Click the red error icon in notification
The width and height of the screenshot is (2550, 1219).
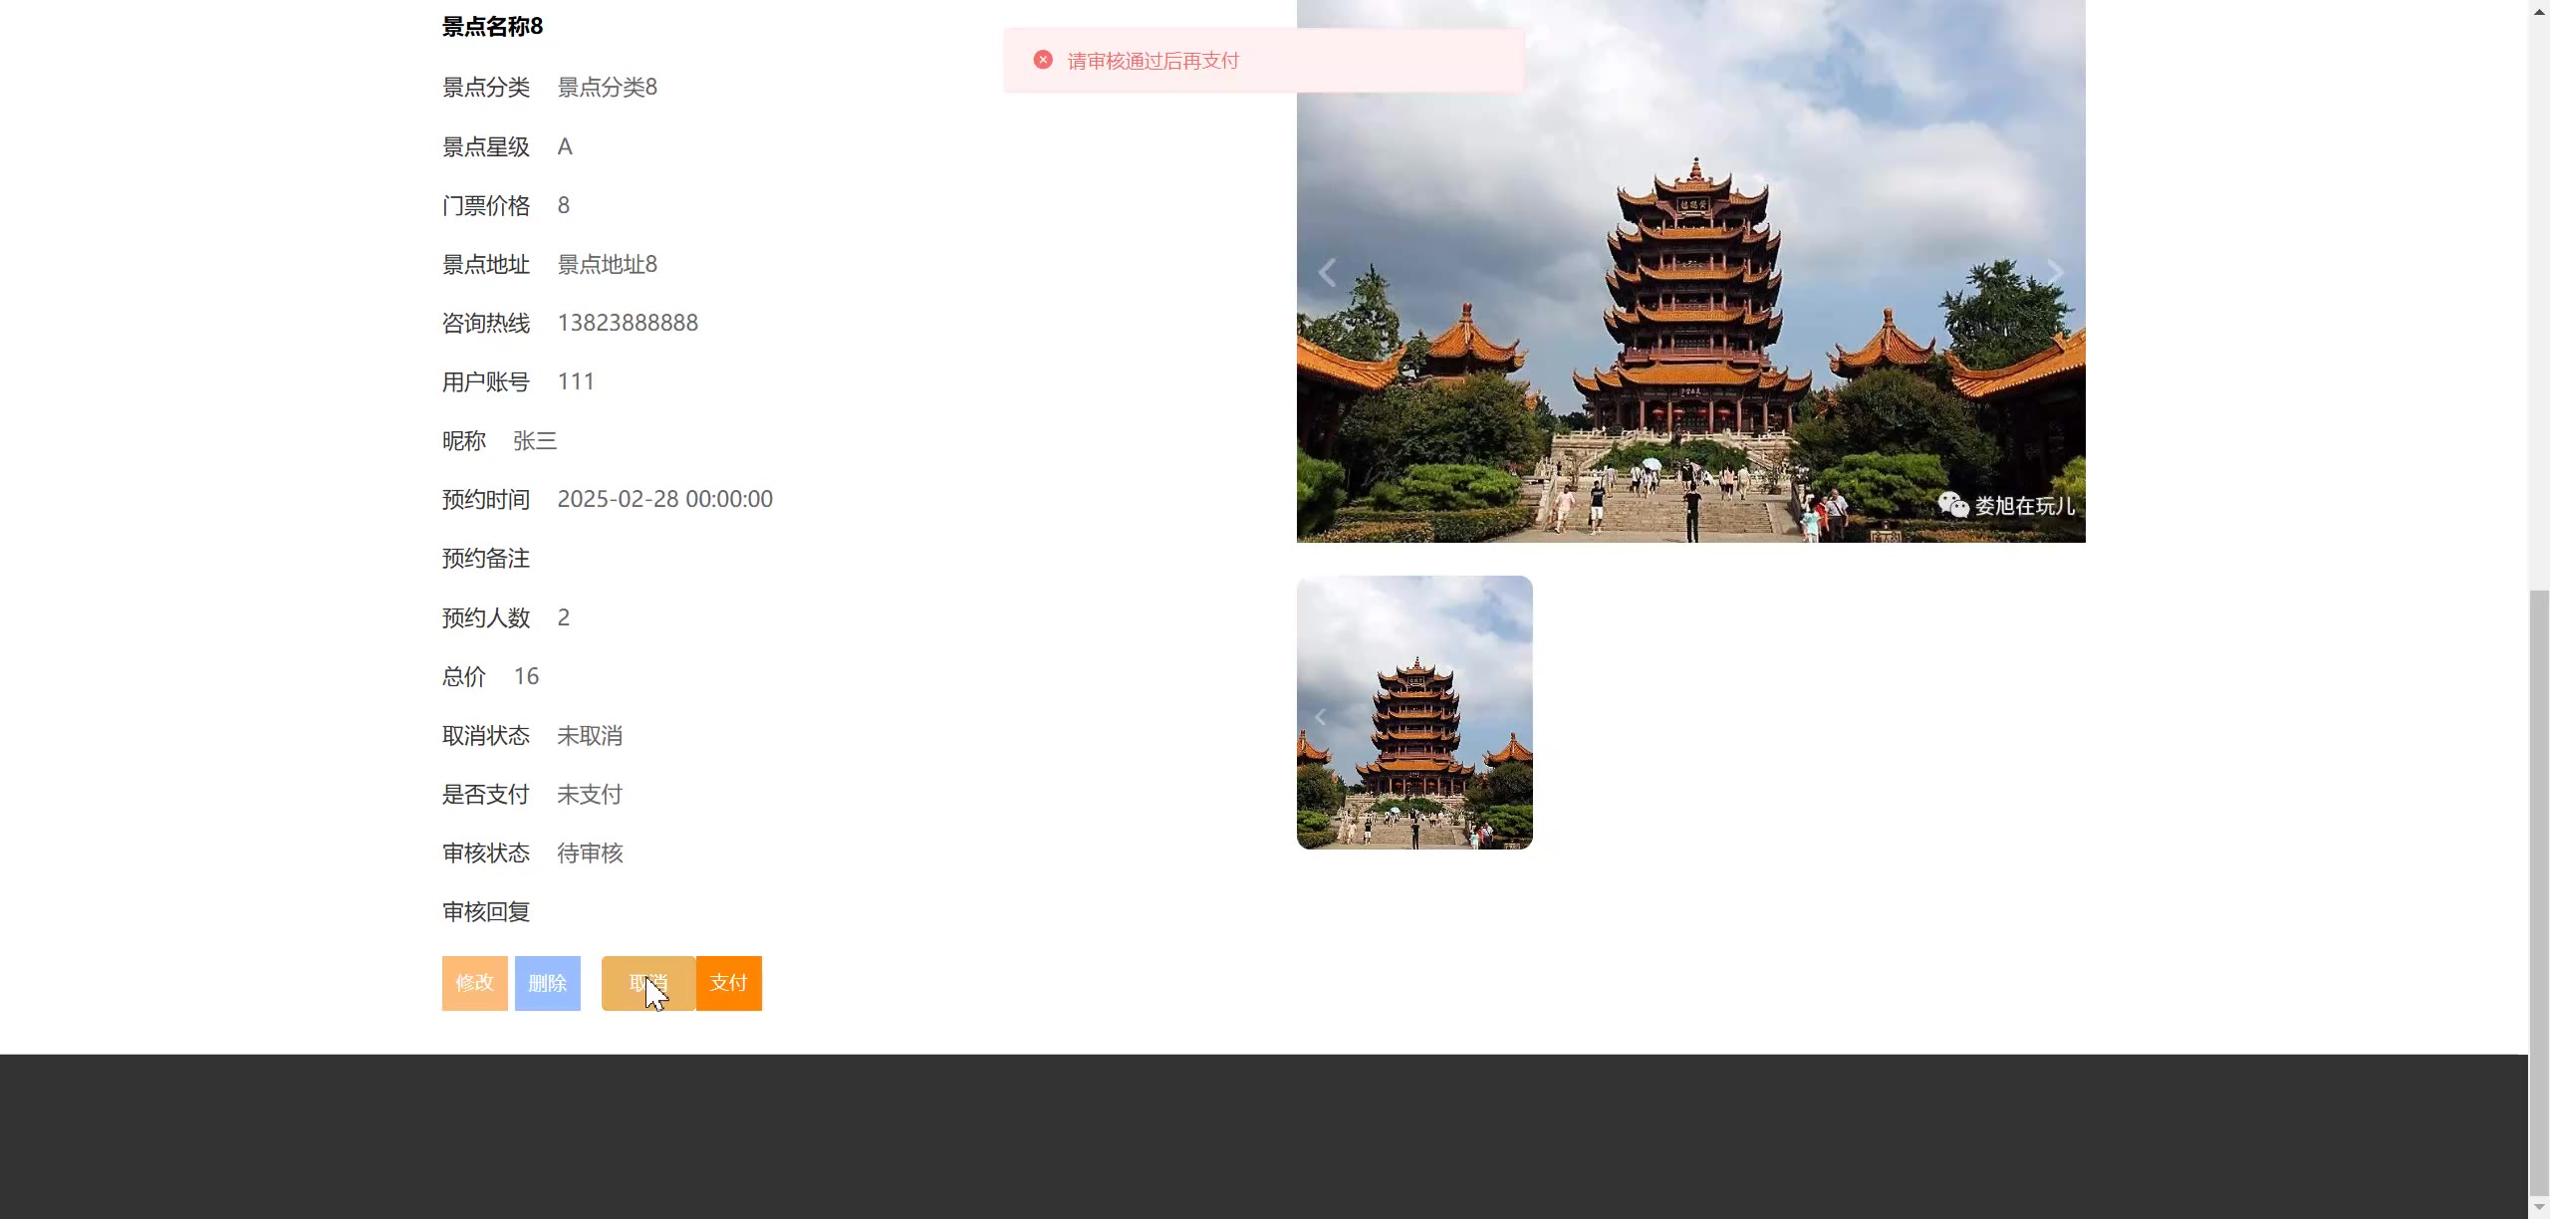[1043, 60]
